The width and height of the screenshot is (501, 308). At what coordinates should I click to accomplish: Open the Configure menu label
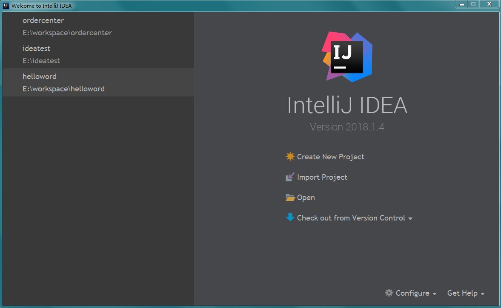(x=412, y=293)
